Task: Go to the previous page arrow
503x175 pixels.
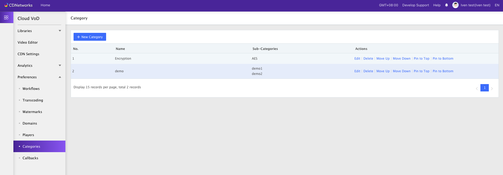Action: [477, 89]
